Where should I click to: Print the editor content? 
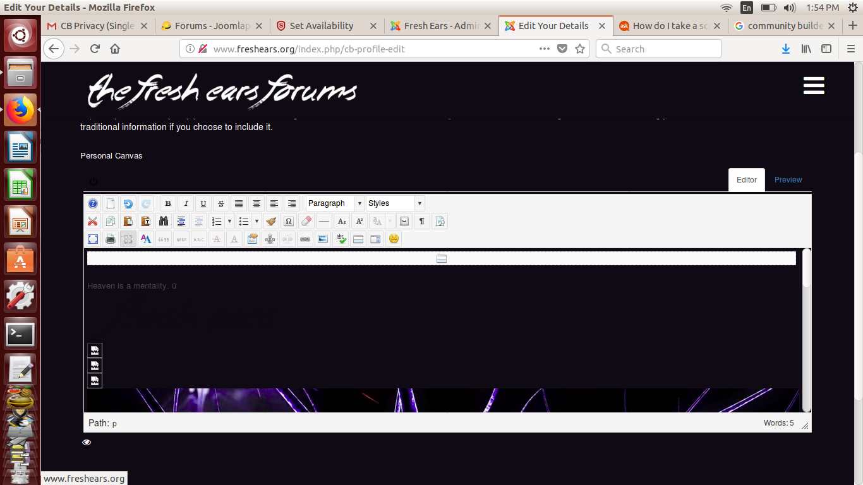click(x=111, y=239)
